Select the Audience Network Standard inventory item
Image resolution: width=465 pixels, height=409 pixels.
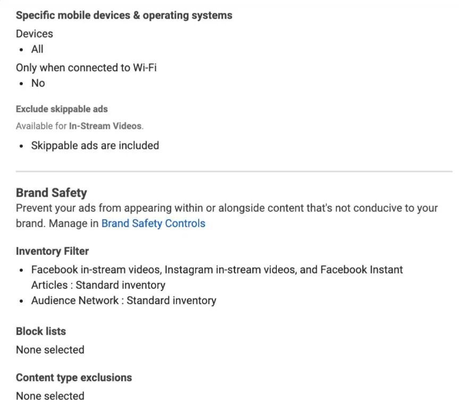(123, 301)
